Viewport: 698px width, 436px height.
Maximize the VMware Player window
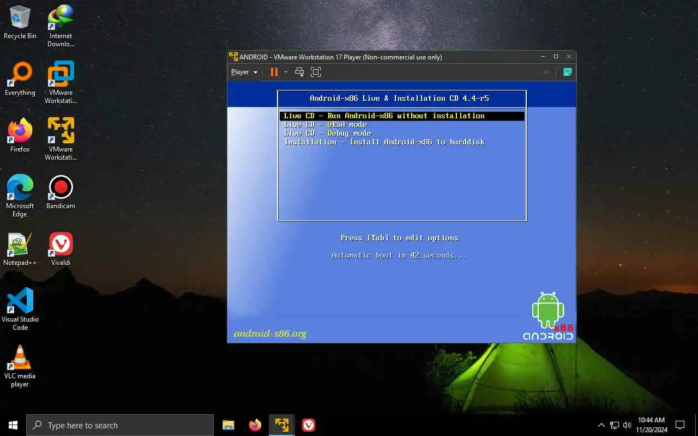coord(556,57)
